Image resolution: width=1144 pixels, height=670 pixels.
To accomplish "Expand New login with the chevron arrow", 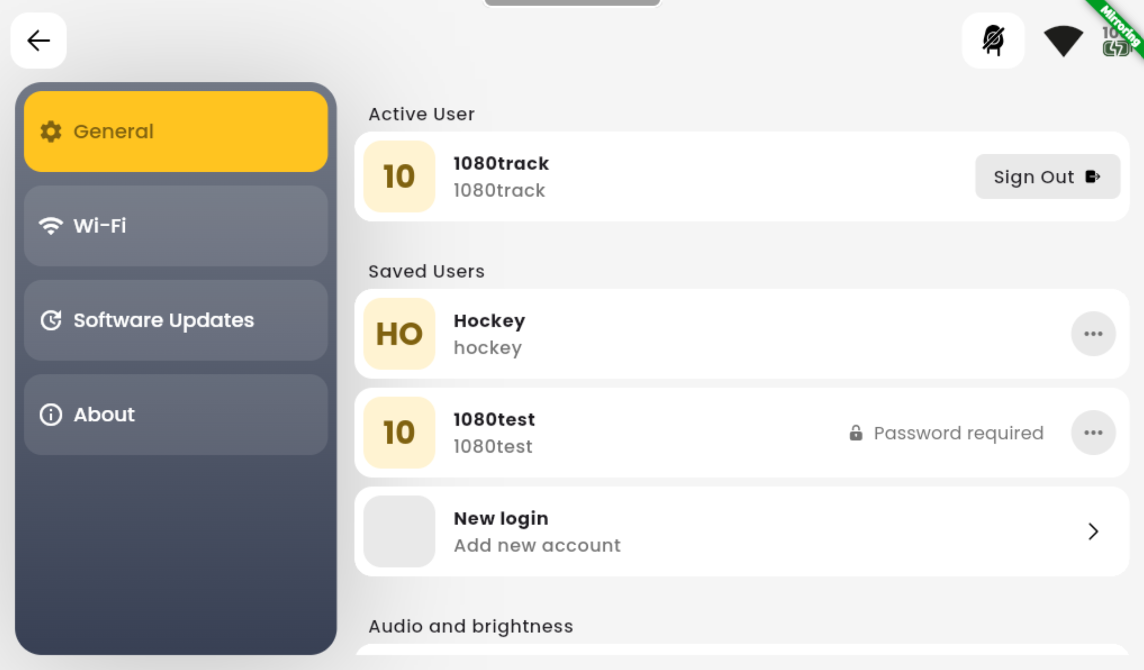I will [x=1093, y=531].
